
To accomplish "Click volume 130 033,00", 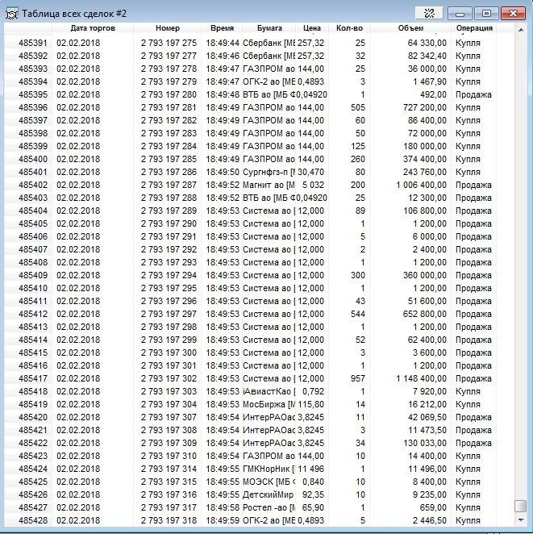I will point(424,444).
